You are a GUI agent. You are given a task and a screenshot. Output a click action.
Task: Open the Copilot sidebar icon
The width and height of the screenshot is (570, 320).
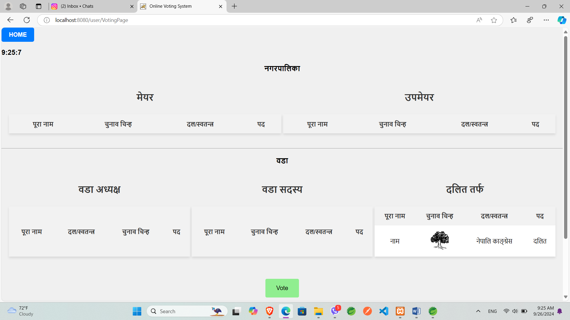tap(561, 20)
